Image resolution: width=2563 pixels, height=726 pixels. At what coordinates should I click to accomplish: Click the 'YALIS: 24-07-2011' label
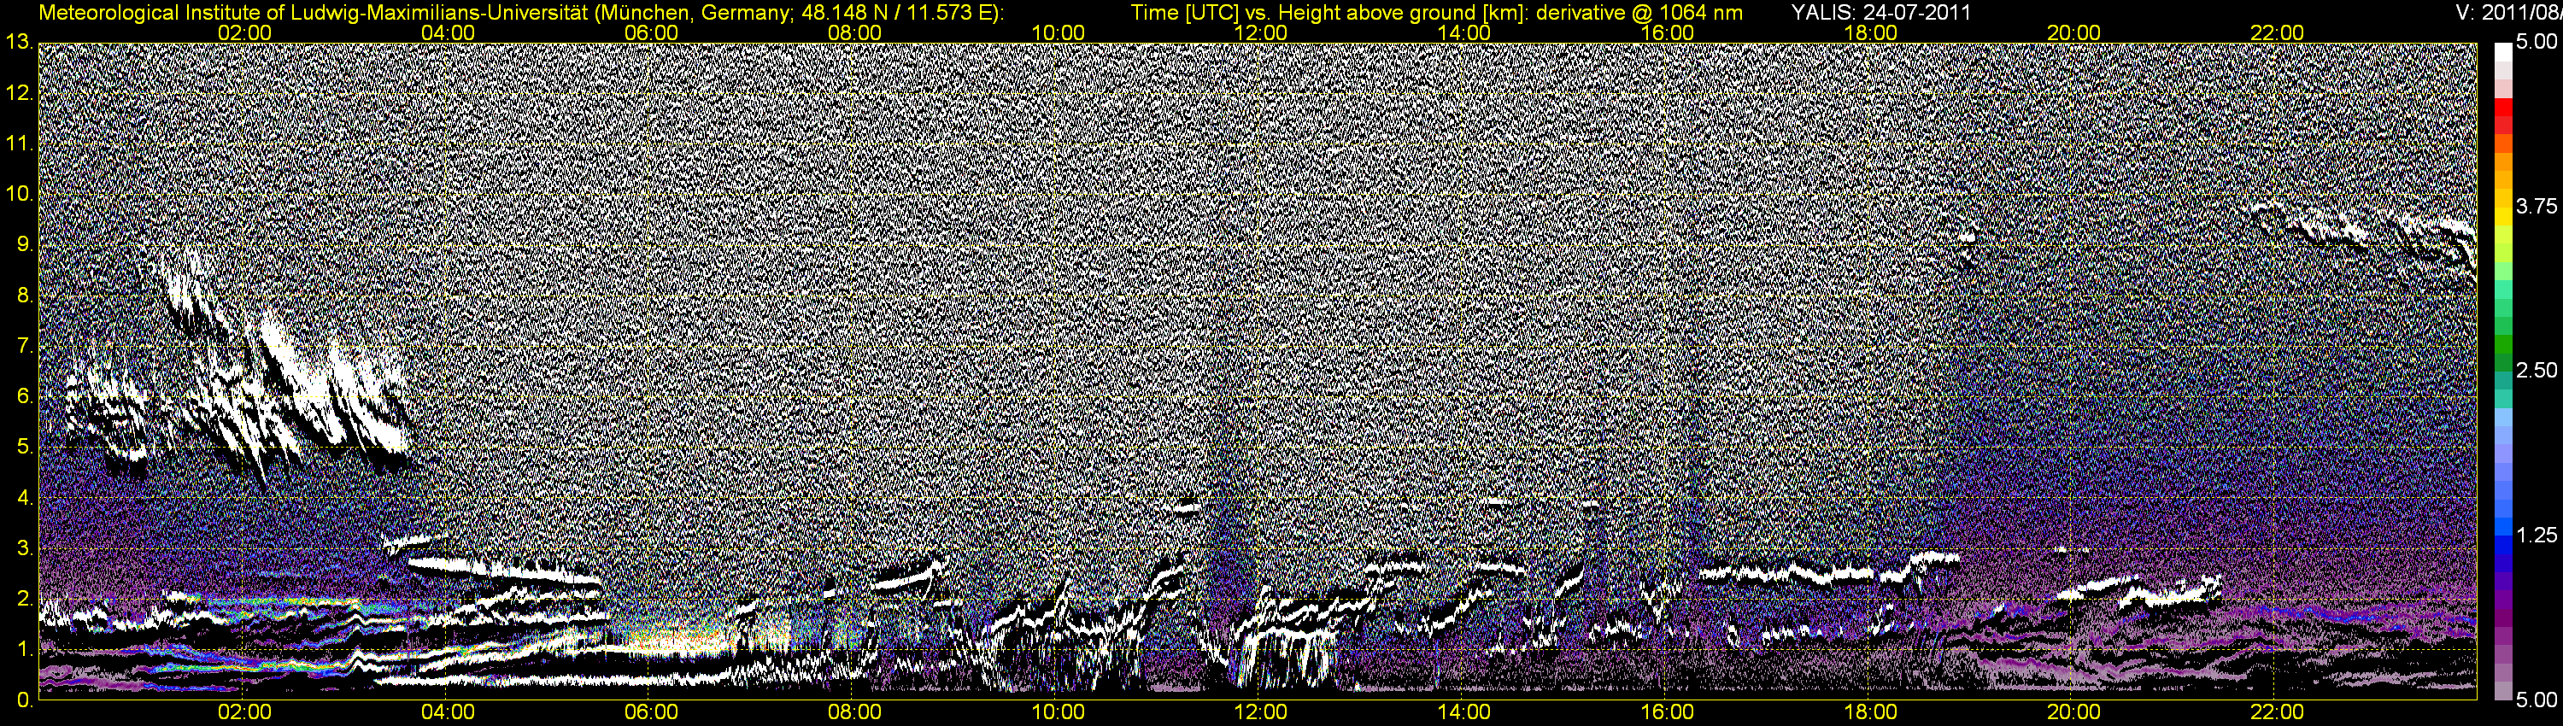1880,13
